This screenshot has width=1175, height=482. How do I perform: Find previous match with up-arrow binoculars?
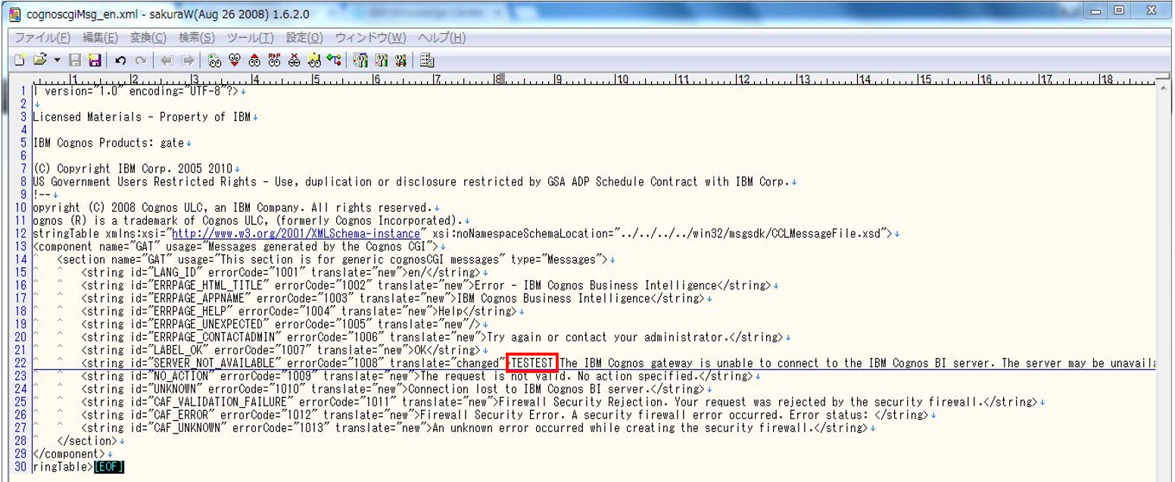pyautogui.click(x=254, y=60)
